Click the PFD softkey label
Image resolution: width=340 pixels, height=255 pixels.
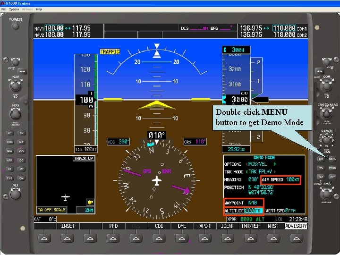[113, 226]
